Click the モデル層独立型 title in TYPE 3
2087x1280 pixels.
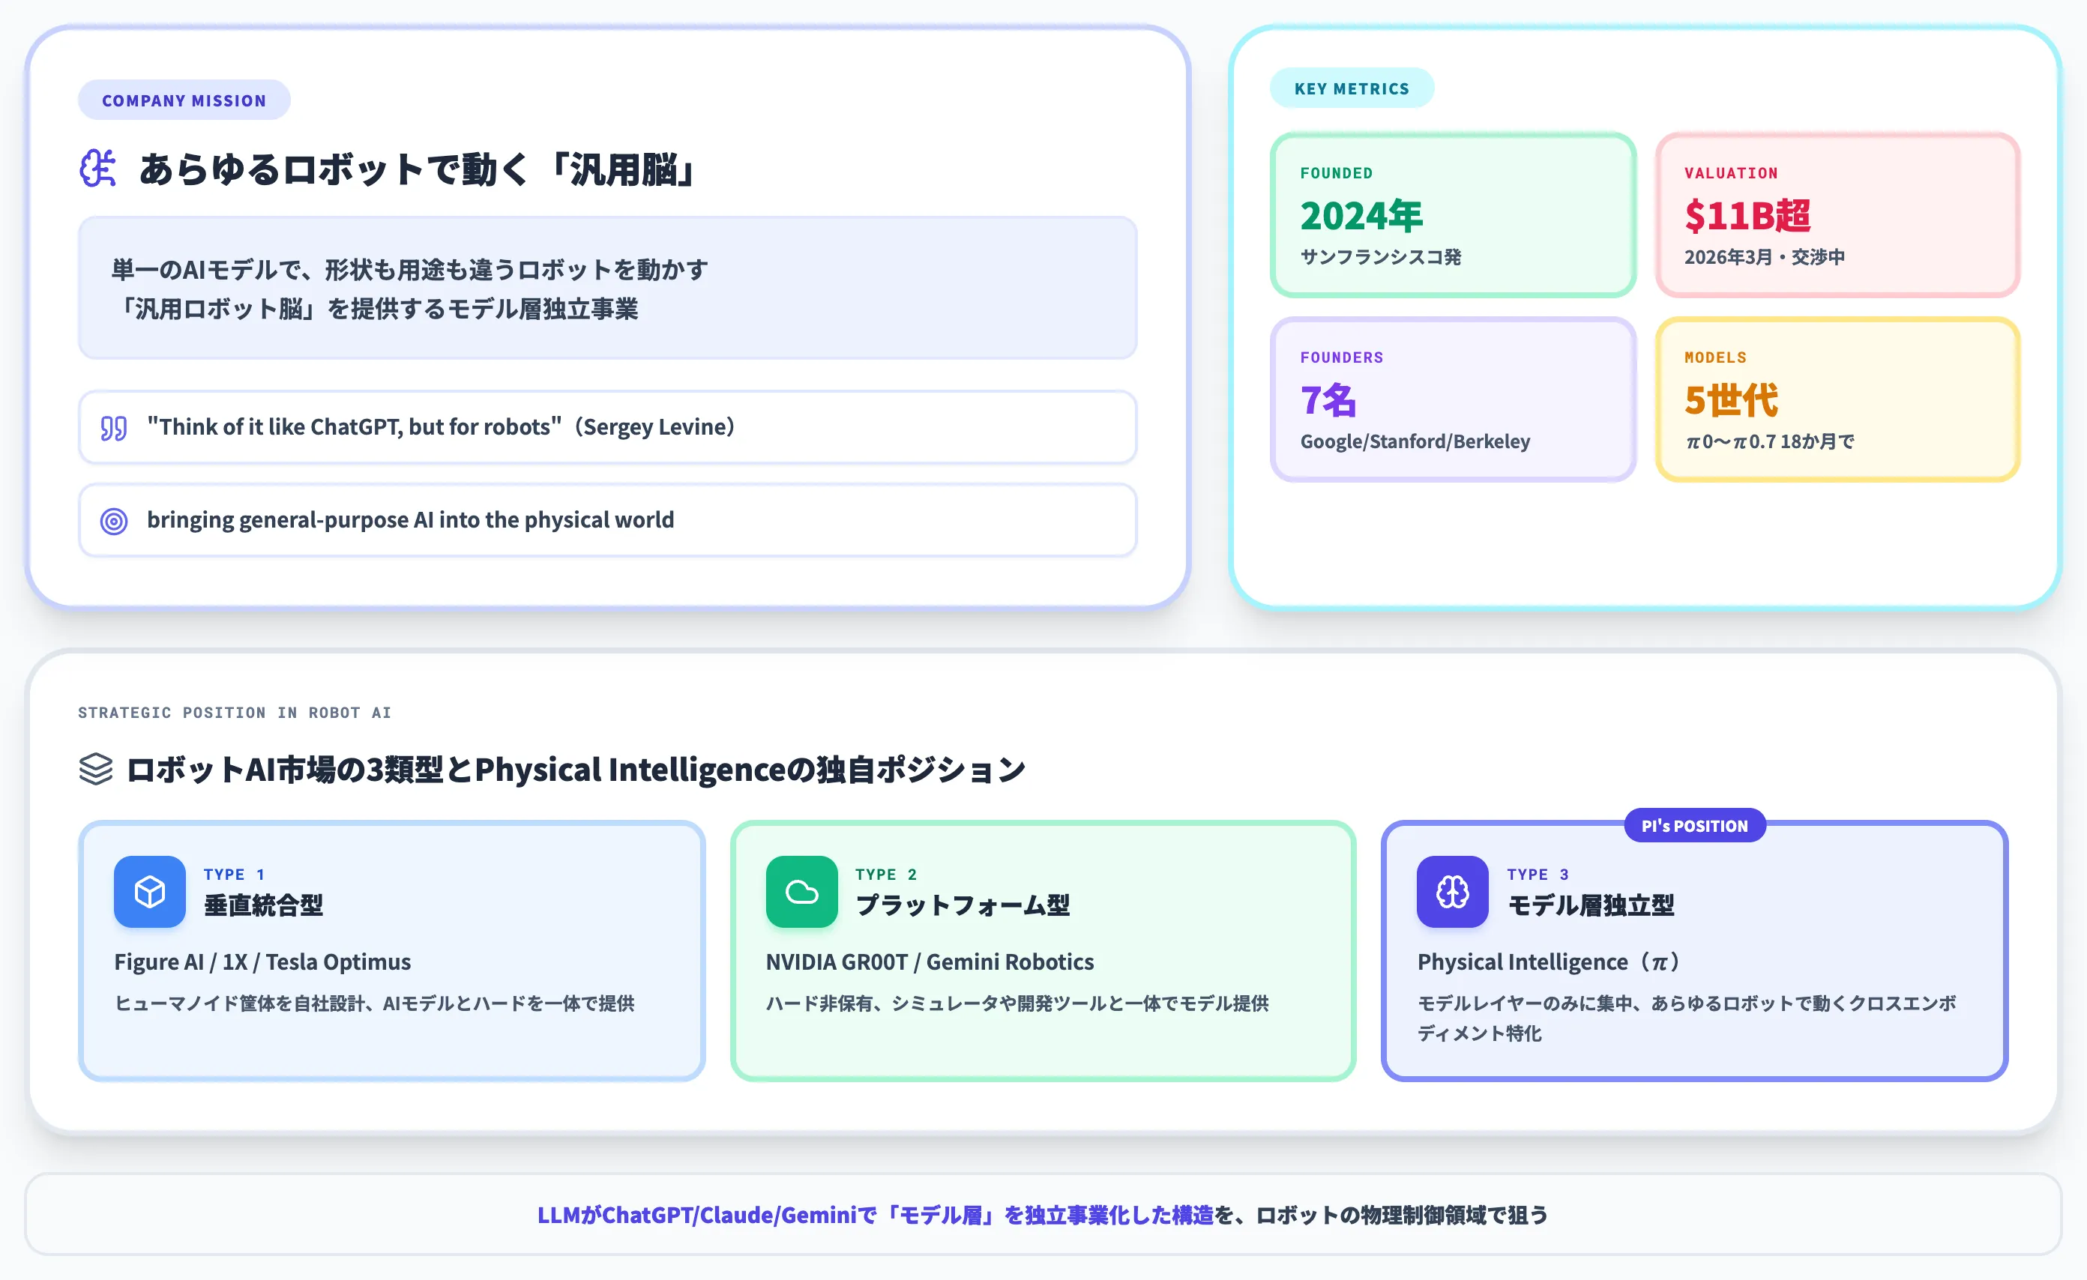[x=1591, y=905]
